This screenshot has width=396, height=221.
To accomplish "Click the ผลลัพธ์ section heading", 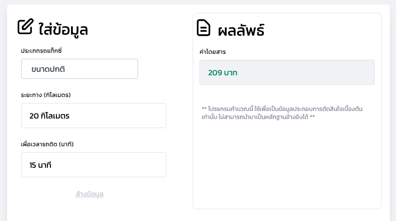I will click(x=241, y=30).
